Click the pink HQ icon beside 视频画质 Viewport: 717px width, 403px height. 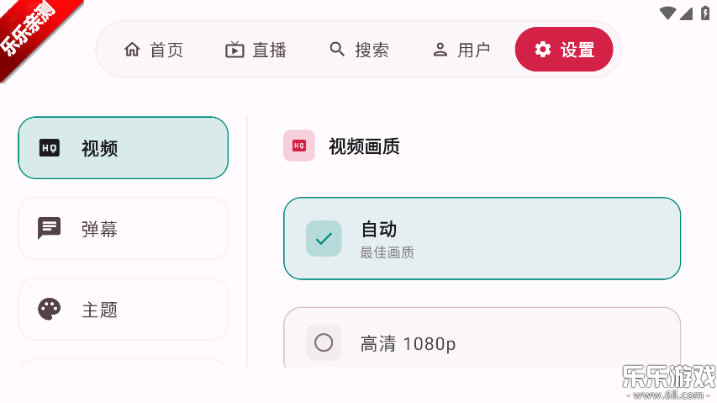tap(298, 146)
